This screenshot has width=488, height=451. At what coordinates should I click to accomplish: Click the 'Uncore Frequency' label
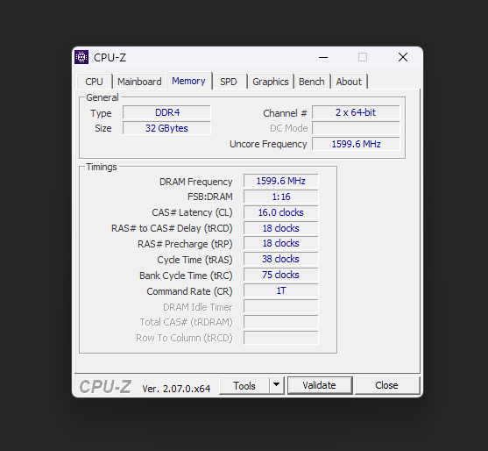click(268, 144)
